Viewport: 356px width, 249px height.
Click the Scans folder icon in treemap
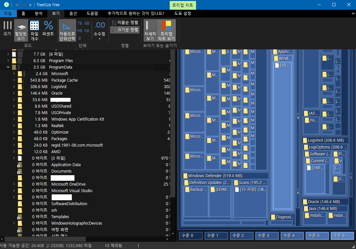point(236,183)
